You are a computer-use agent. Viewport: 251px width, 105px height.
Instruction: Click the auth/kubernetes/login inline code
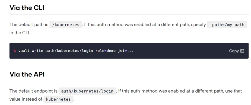87,91
